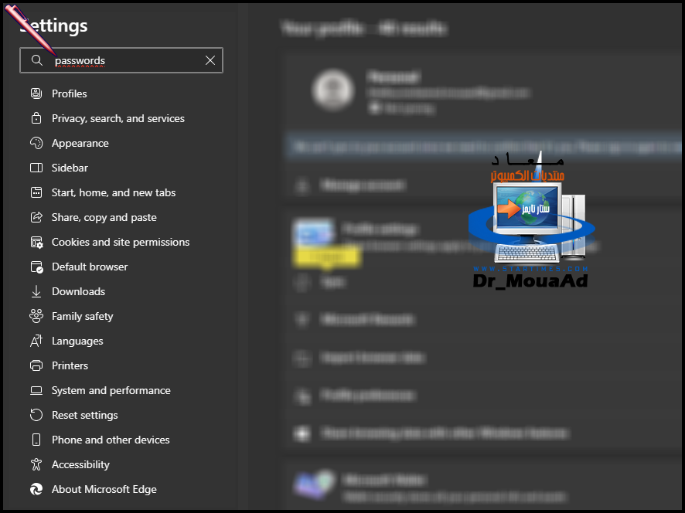This screenshot has width=685, height=513.
Task: Go to Printers settings
Action: point(70,365)
